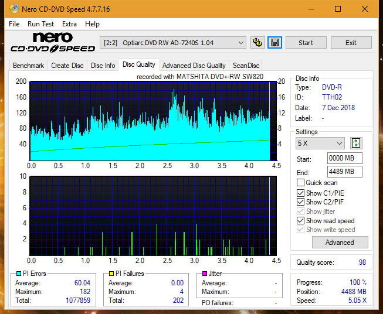This screenshot has width=383, height=314.
Task: Click the date 7 Dec 2018
Action: pyautogui.click(x=338, y=108)
